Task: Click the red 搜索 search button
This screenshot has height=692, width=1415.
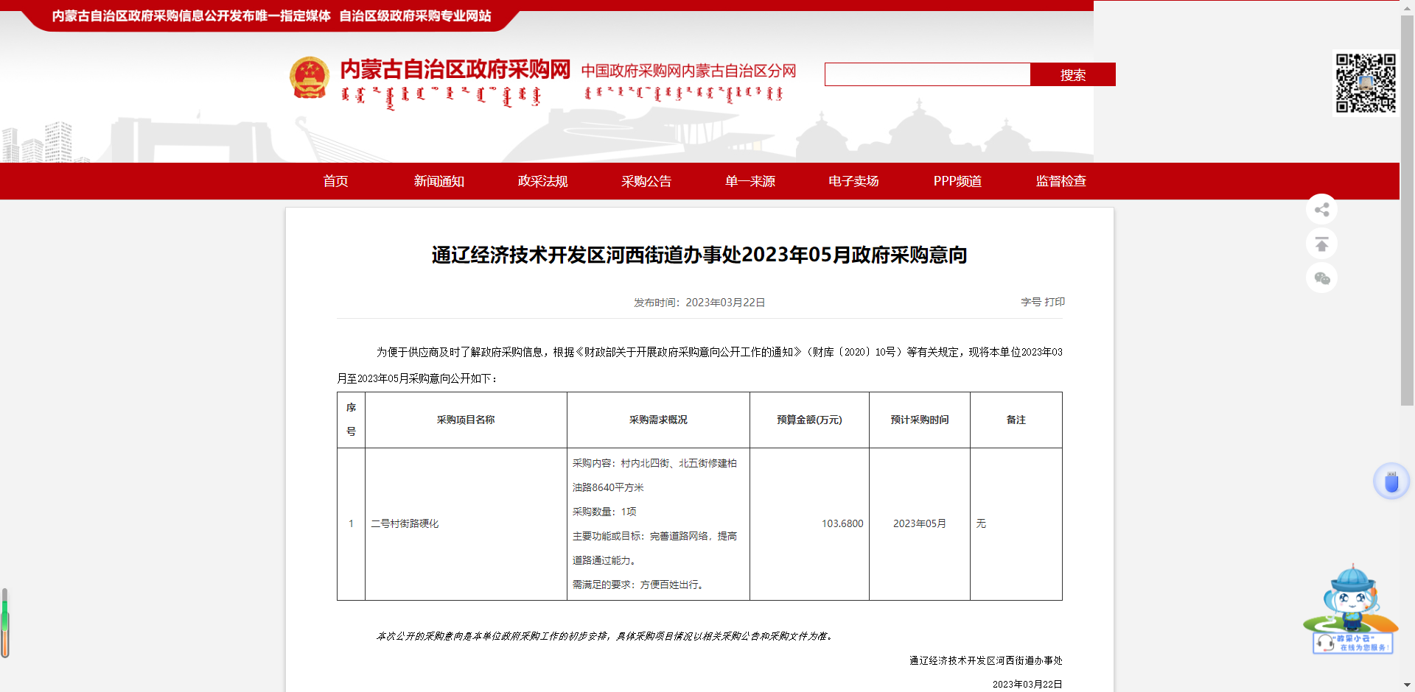Action: (x=1072, y=74)
